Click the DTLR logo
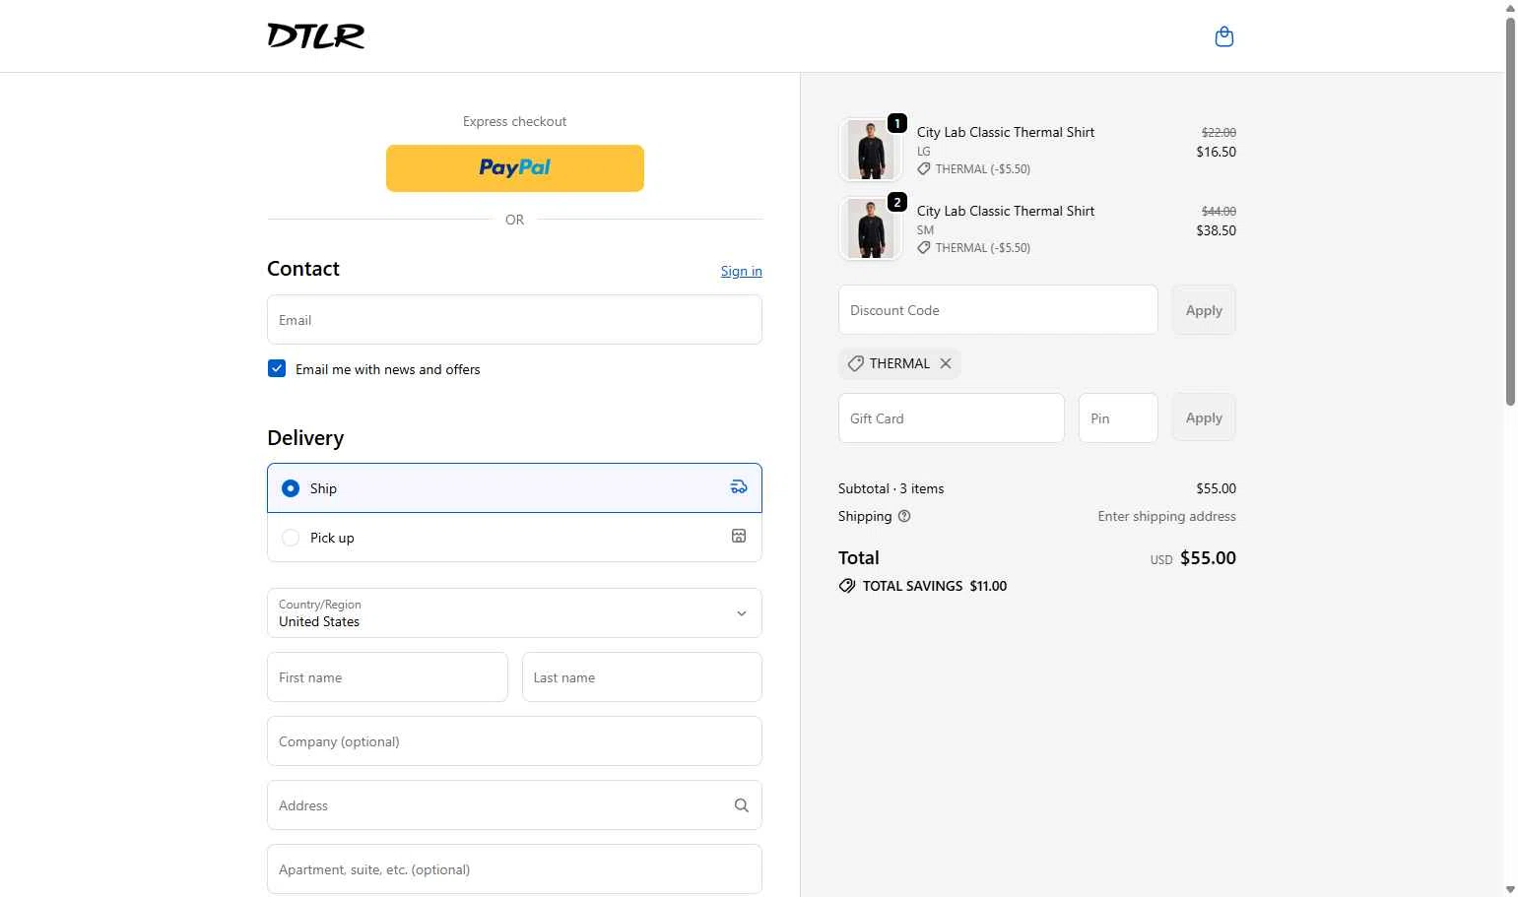Image resolution: width=1518 pixels, height=897 pixels. (x=316, y=36)
